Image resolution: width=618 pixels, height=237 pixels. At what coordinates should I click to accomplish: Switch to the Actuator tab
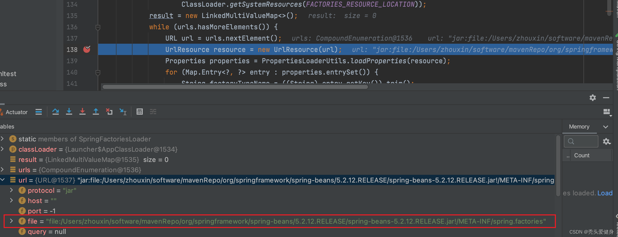[x=16, y=112]
